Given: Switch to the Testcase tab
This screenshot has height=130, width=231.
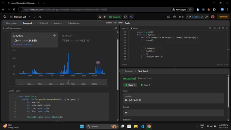Looking at the screenshot, I should (127, 71).
